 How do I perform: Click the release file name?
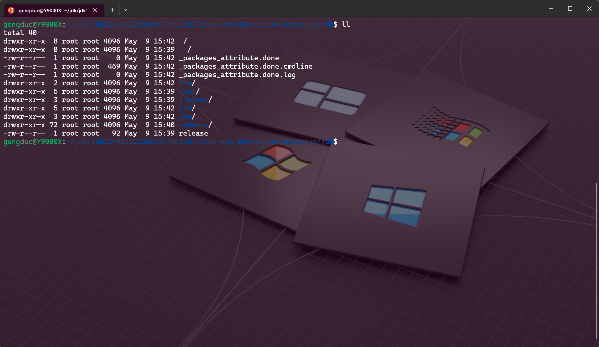tap(193, 133)
